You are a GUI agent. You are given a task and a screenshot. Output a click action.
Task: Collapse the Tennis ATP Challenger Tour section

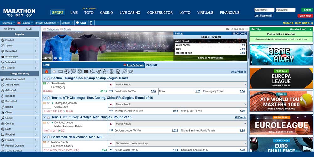[44, 98]
